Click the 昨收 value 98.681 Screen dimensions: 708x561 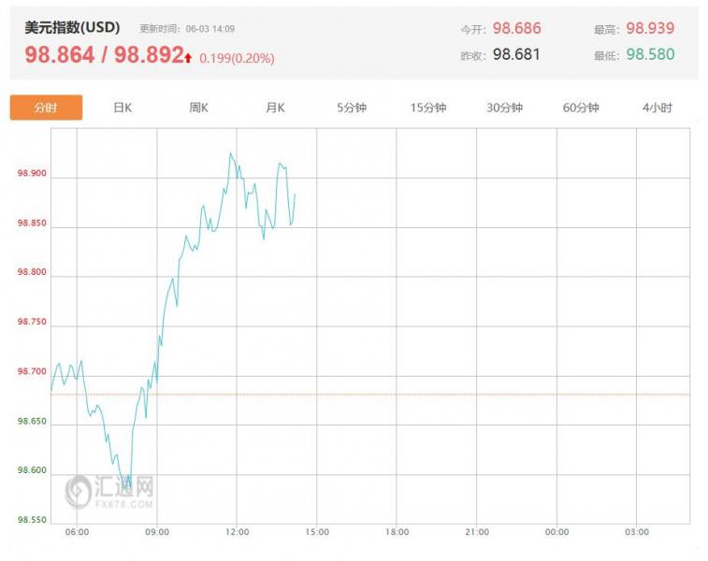[516, 54]
